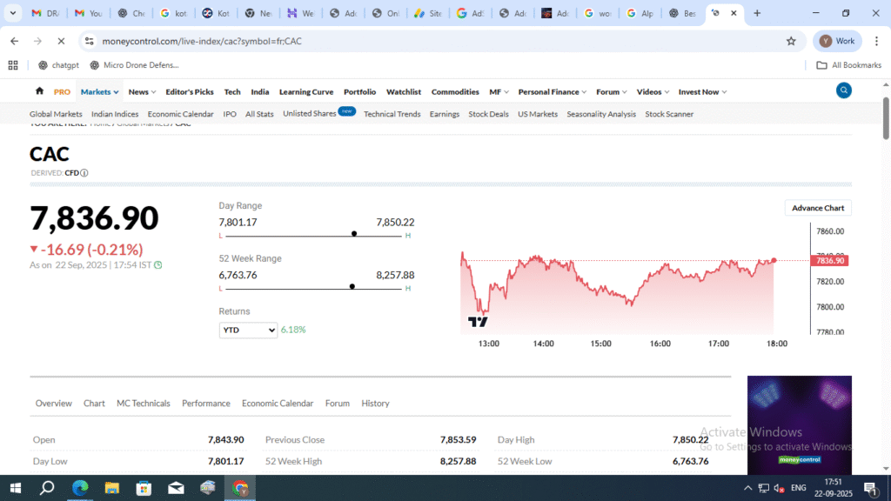Click the TradingView logo on chart
The height and width of the screenshot is (501, 891).
click(x=478, y=322)
